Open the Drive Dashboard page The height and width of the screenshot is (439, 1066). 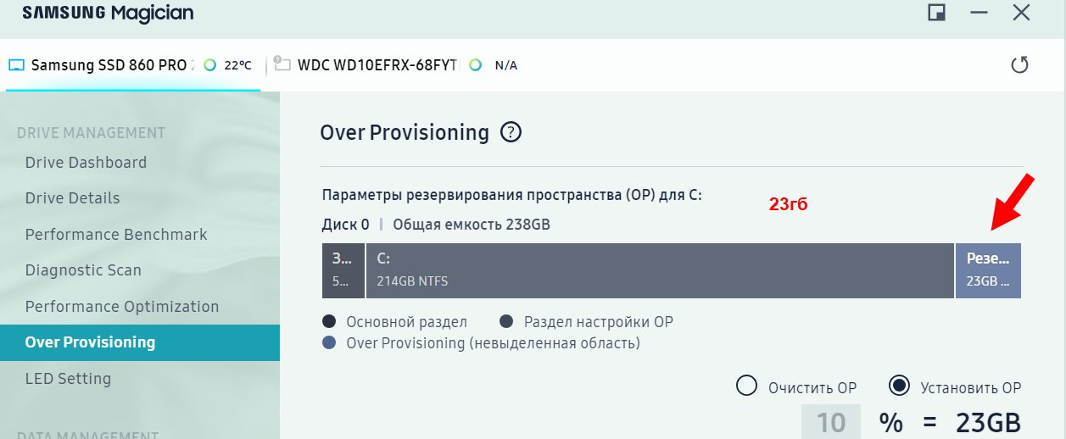[86, 163]
